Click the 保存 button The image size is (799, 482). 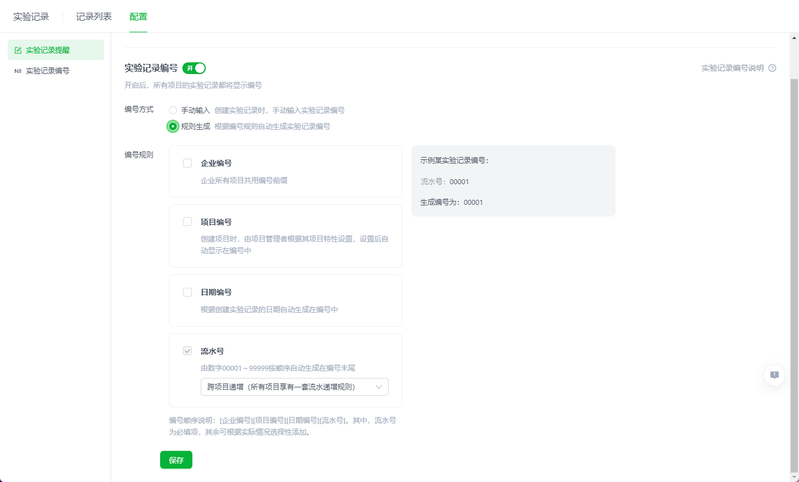176,460
